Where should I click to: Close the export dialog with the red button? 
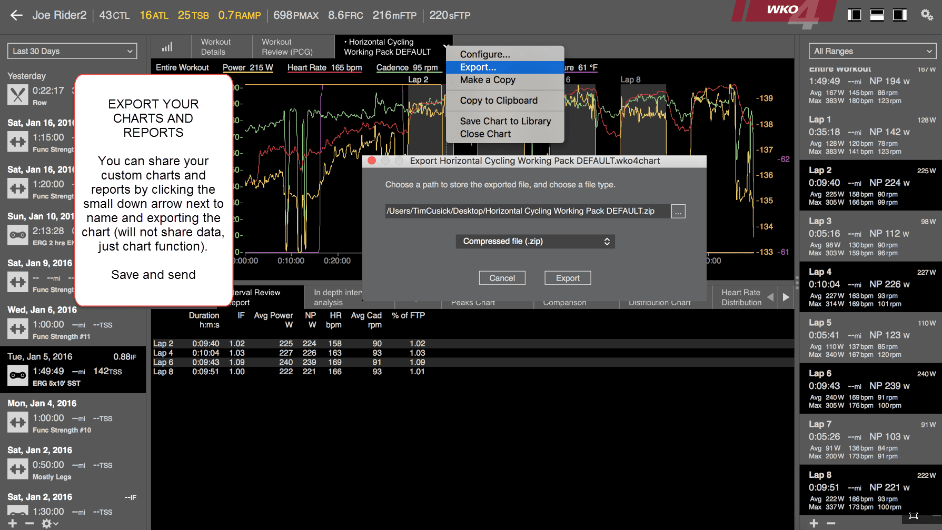click(x=372, y=161)
